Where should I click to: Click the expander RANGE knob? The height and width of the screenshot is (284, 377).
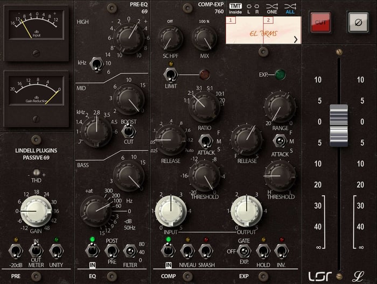(280, 107)
